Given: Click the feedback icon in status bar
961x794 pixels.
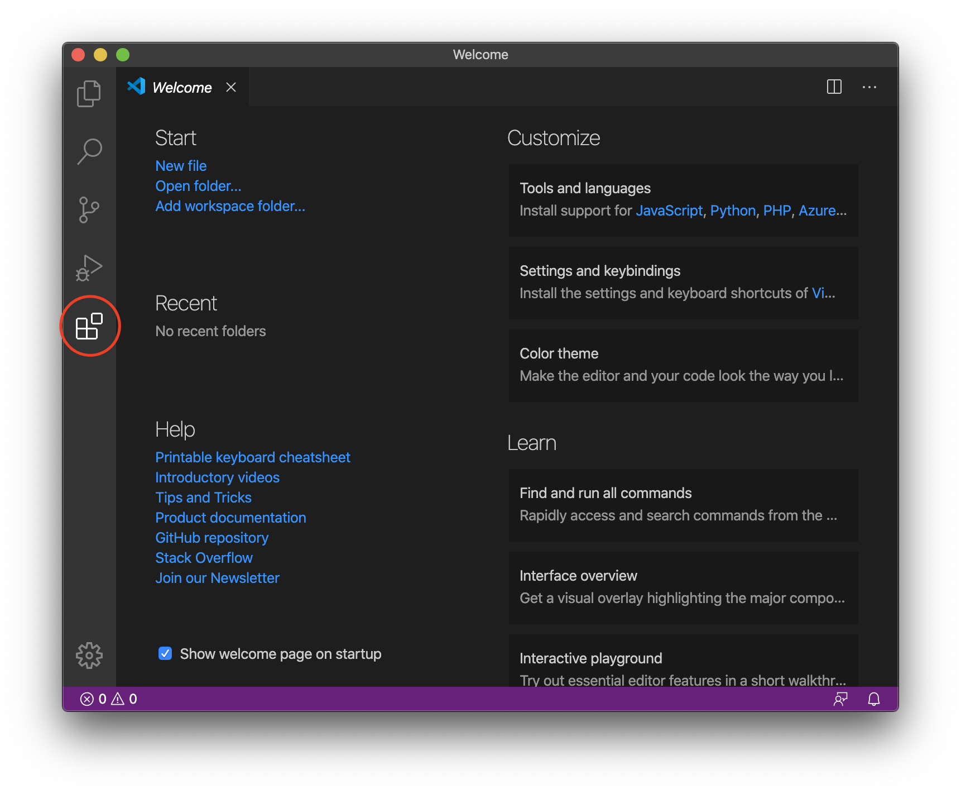Looking at the screenshot, I should (x=840, y=699).
